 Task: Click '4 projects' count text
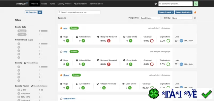[x=62, y=18]
